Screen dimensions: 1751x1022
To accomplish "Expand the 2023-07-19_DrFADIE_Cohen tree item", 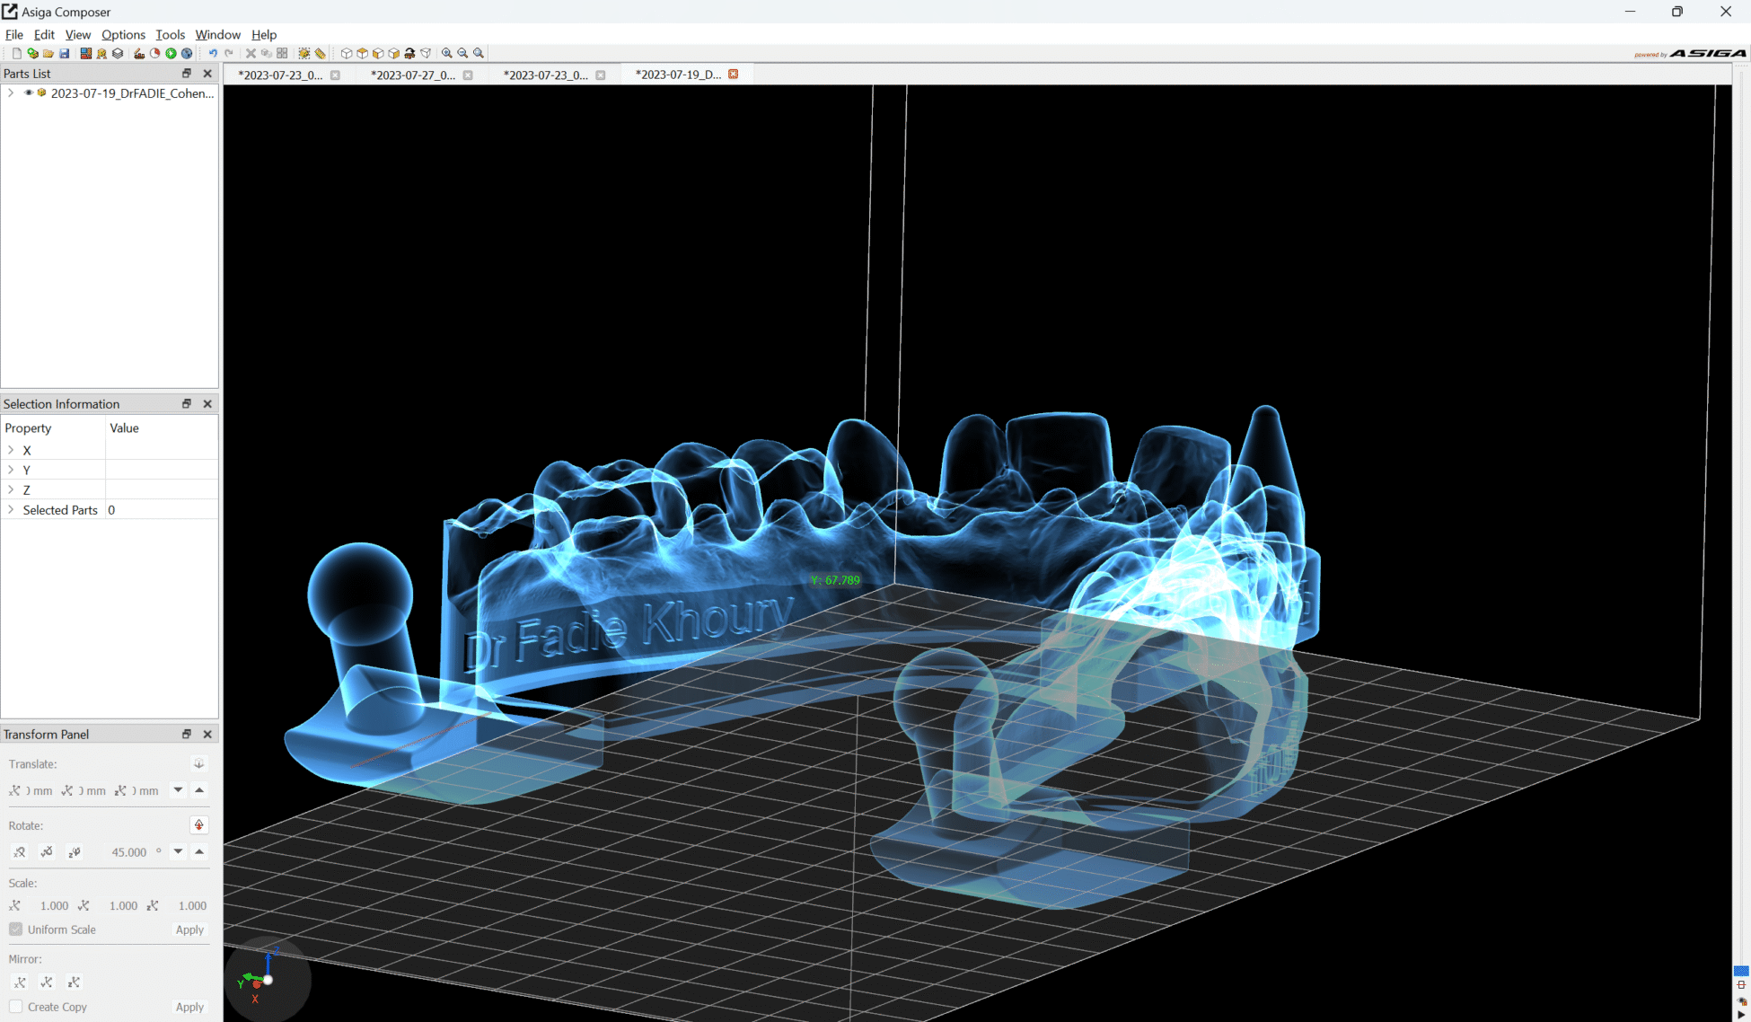I will 11,93.
